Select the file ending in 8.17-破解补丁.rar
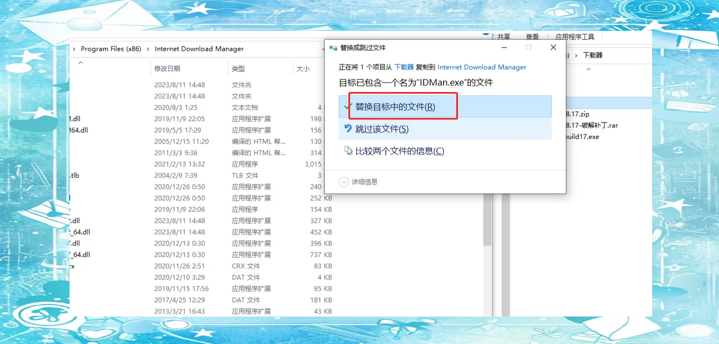 click(x=591, y=126)
